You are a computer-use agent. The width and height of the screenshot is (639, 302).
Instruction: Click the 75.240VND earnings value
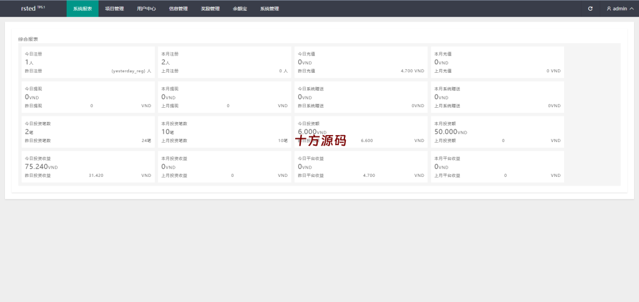41,167
